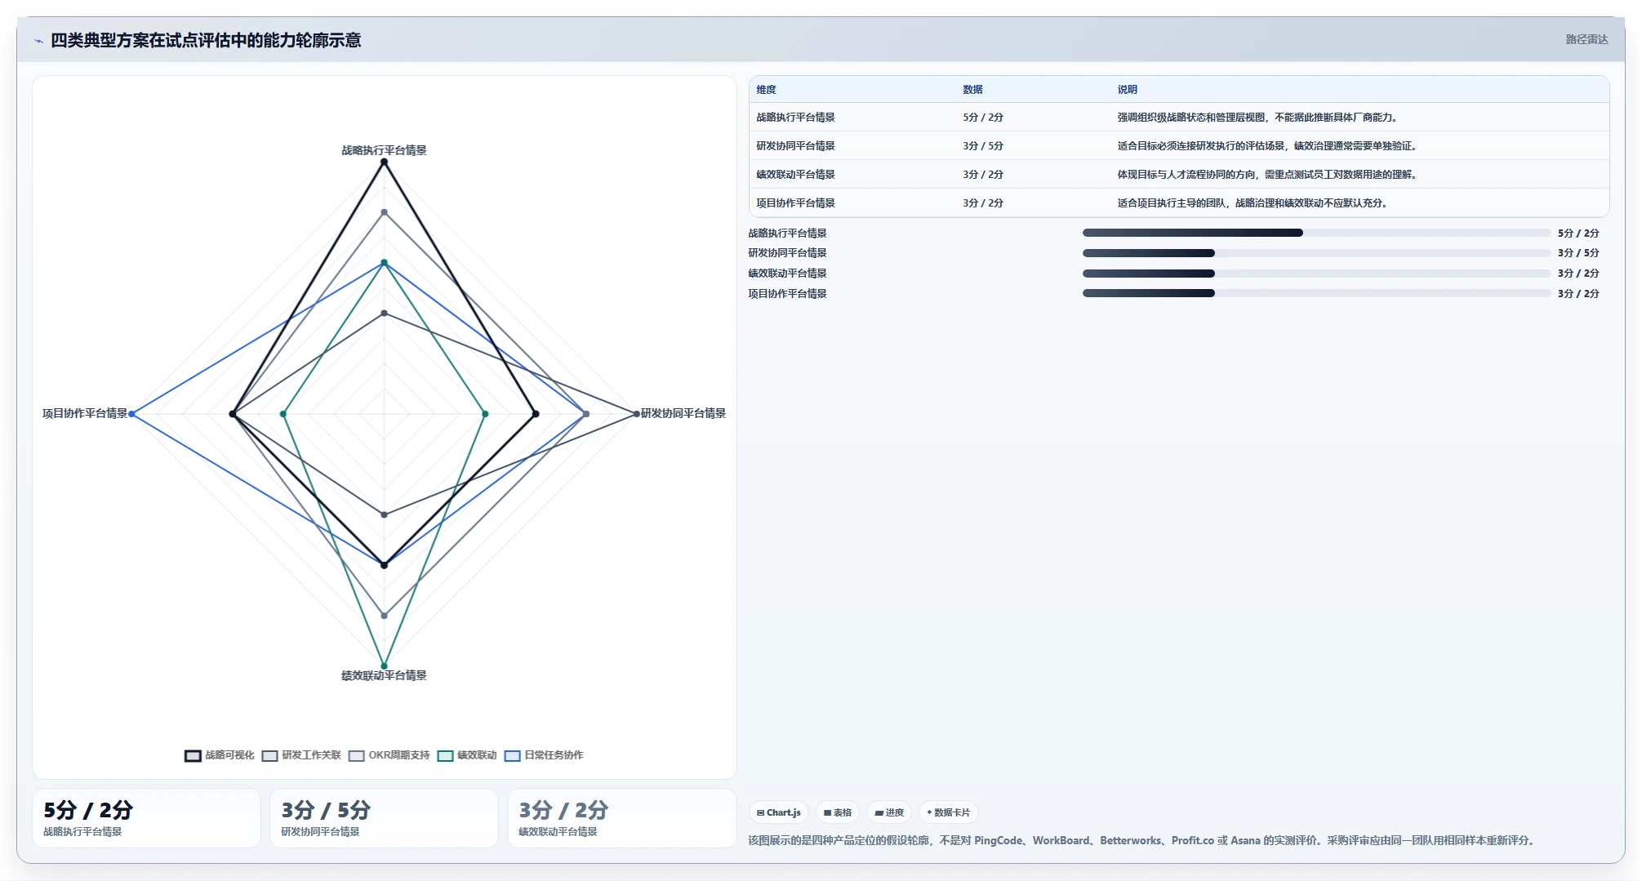Click progress bar for 绩效联动平台情景

1316,274
